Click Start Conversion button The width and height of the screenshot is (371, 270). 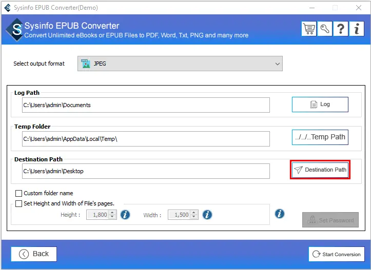[x=336, y=254]
